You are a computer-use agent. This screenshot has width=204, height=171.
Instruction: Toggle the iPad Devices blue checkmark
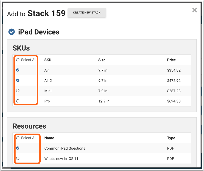pos(12,32)
